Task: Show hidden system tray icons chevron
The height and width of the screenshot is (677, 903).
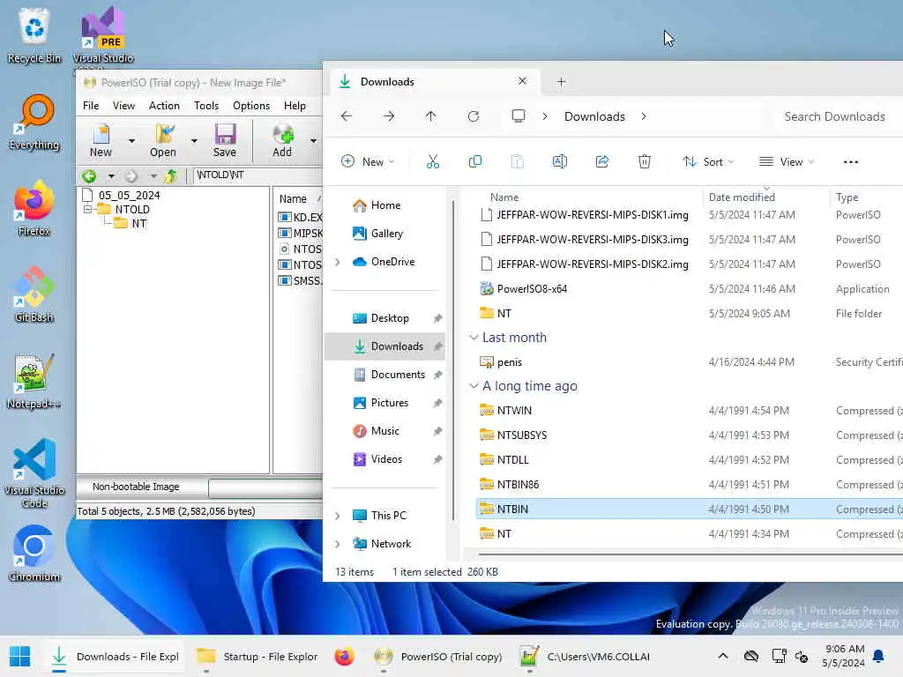Action: pyautogui.click(x=723, y=656)
